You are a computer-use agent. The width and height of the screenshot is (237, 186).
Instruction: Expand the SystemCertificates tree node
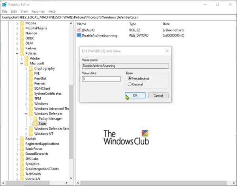coord(26,94)
